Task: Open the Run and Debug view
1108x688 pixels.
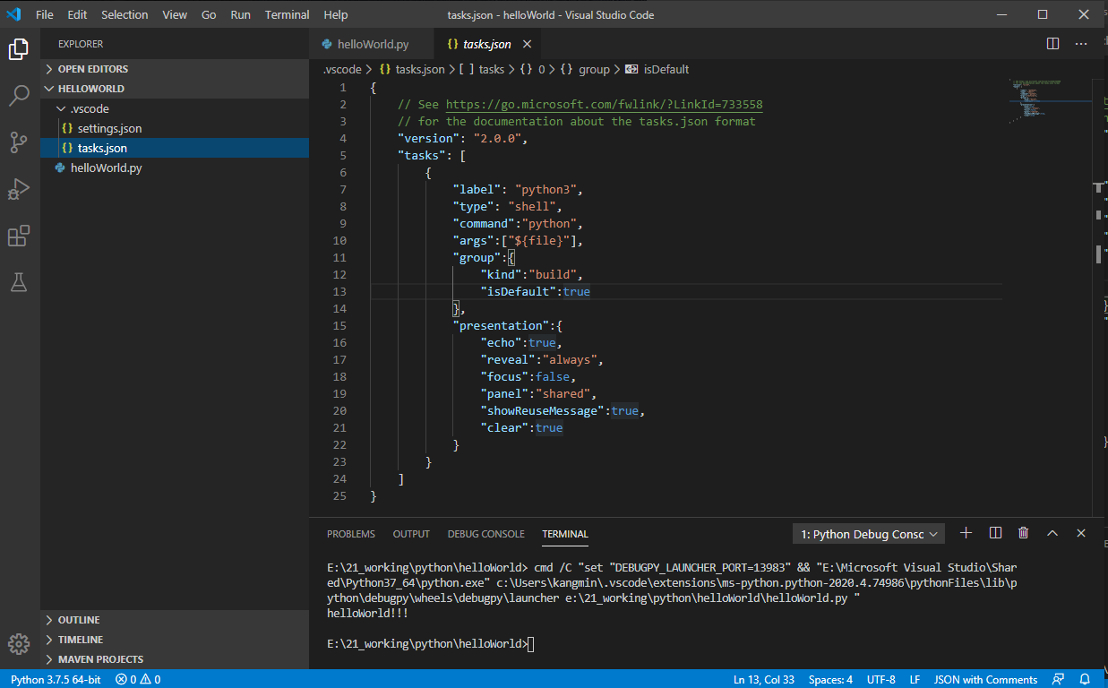Action: pyautogui.click(x=19, y=189)
